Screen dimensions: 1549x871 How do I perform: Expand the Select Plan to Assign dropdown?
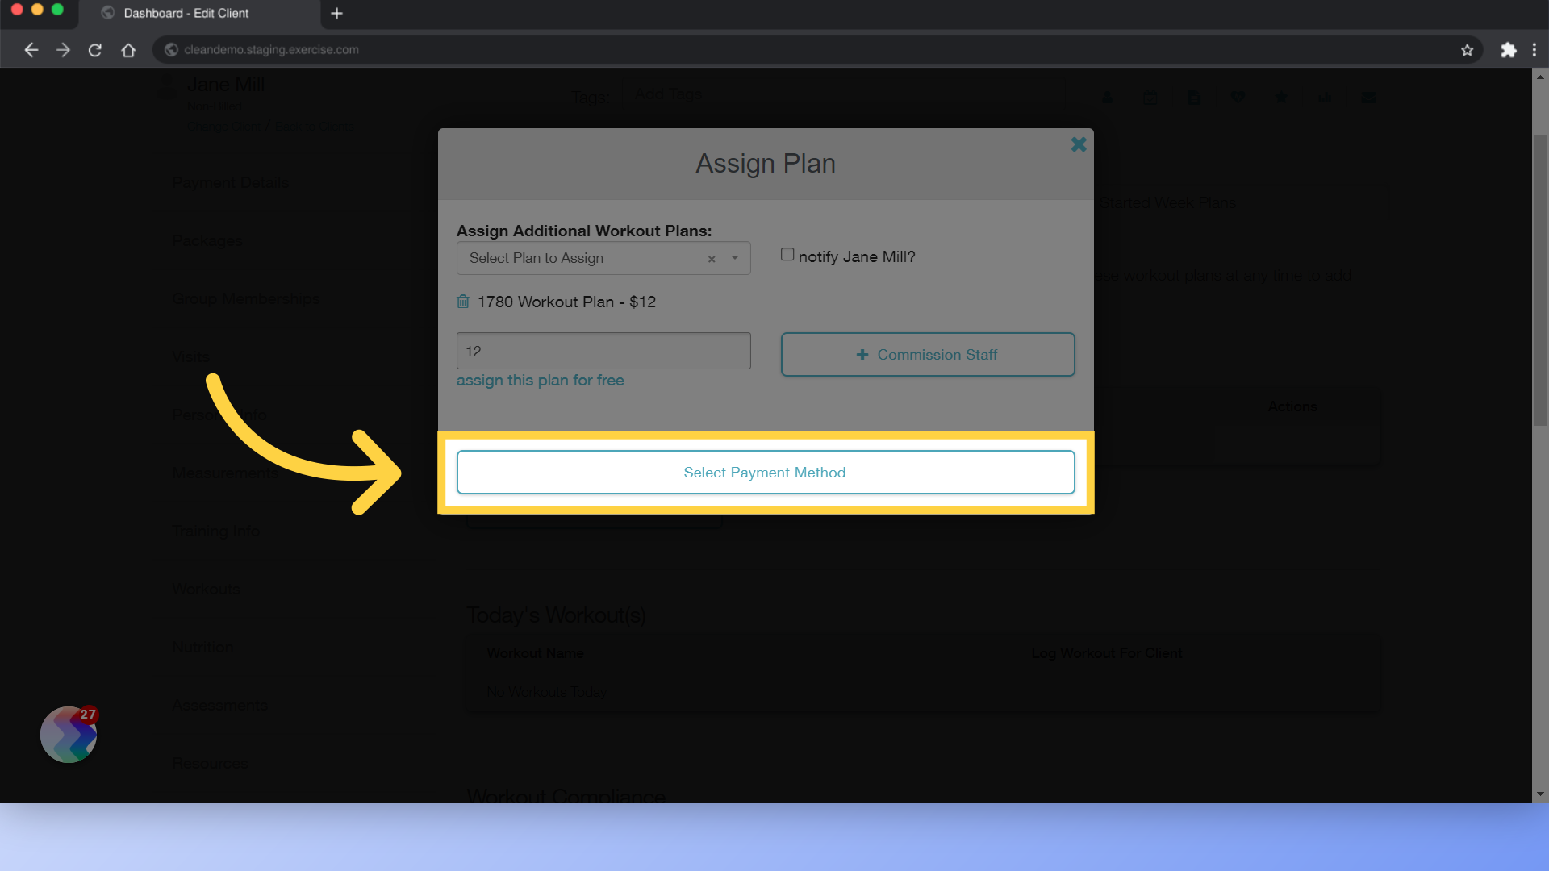coord(737,257)
